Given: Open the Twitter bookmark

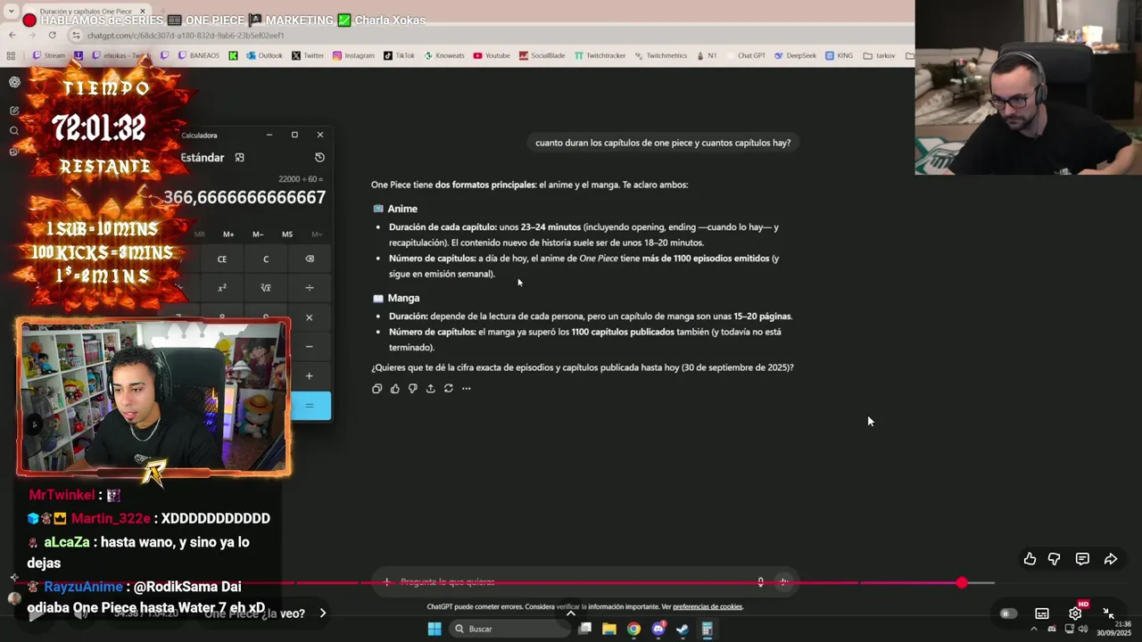Looking at the screenshot, I should [308, 55].
